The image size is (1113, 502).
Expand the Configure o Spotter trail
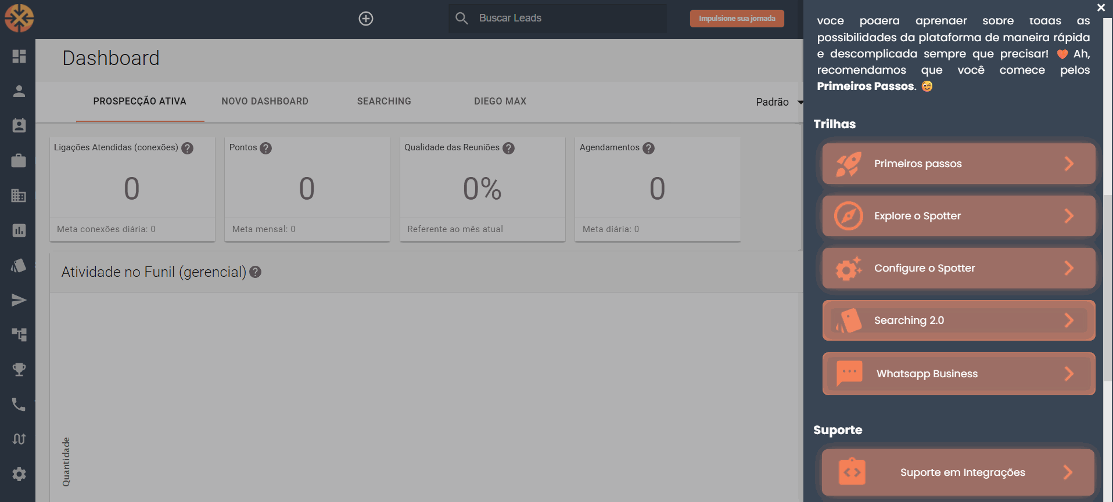click(x=958, y=268)
